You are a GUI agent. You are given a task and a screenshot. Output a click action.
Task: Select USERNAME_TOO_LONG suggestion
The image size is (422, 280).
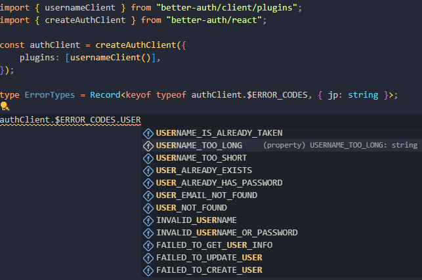click(282, 145)
